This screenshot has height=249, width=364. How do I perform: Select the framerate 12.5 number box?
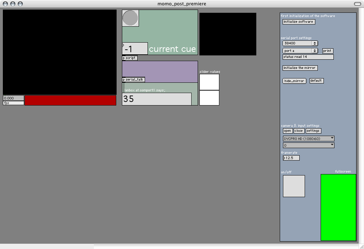291,158
